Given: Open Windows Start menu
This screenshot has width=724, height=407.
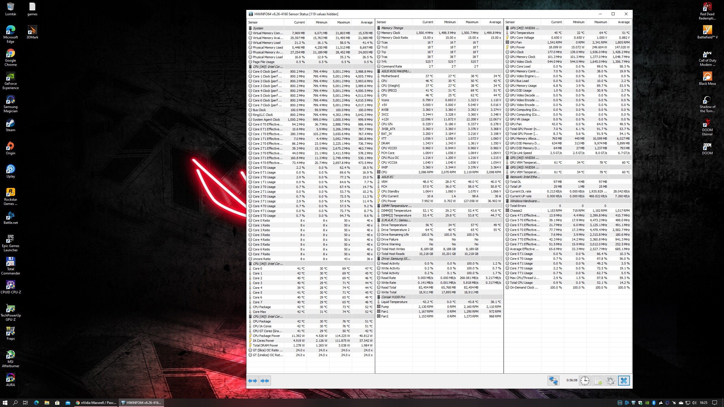Looking at the screenshot, I should pyautogui.click(x=5, y=403).
